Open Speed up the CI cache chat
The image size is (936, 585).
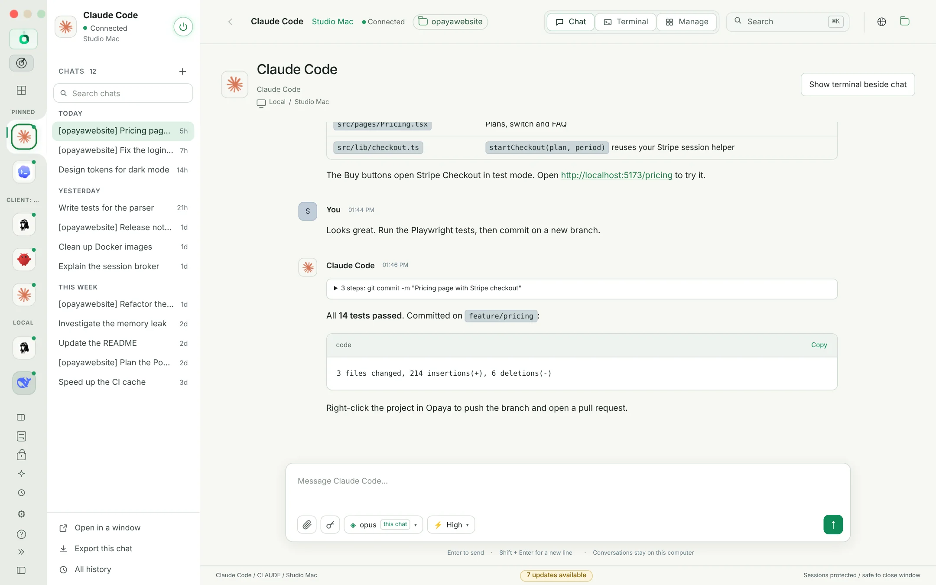pyautogui.click(x=123, y=382)
